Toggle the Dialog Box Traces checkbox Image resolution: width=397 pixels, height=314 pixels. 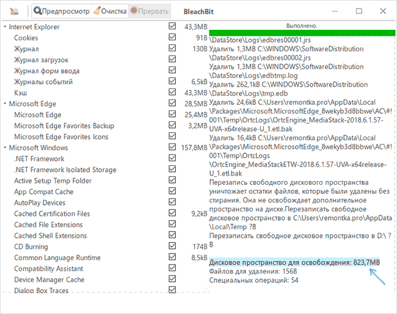[x=172, y=290]
